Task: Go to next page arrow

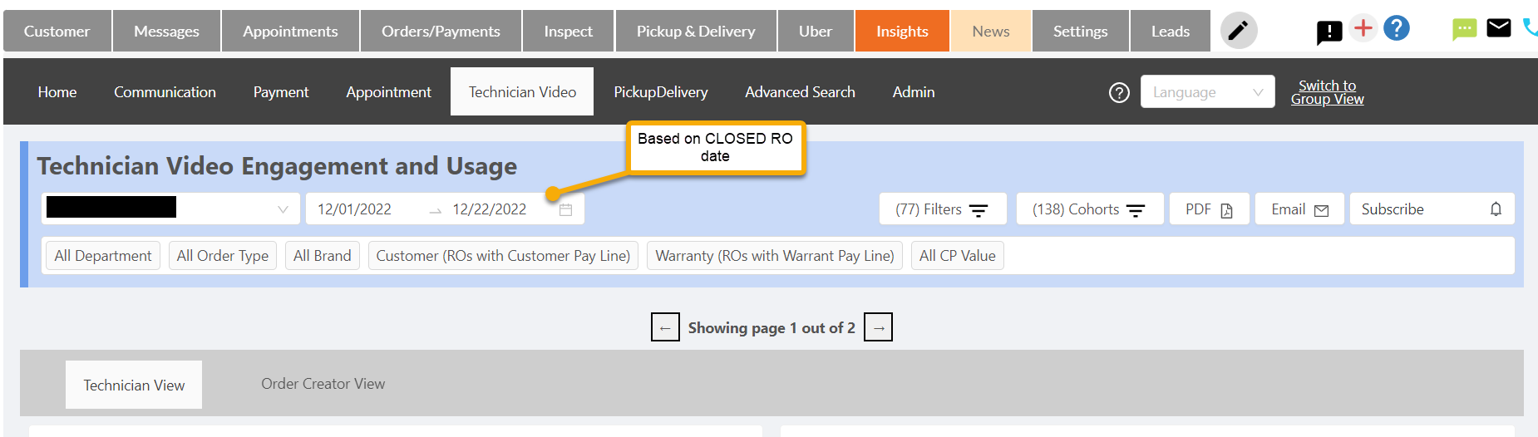Action: point(879,327)
